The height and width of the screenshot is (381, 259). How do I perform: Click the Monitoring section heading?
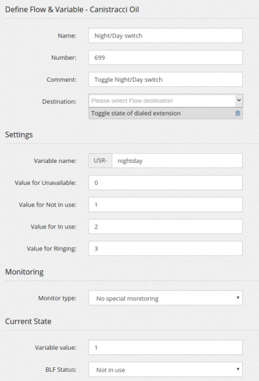point(24,272)
